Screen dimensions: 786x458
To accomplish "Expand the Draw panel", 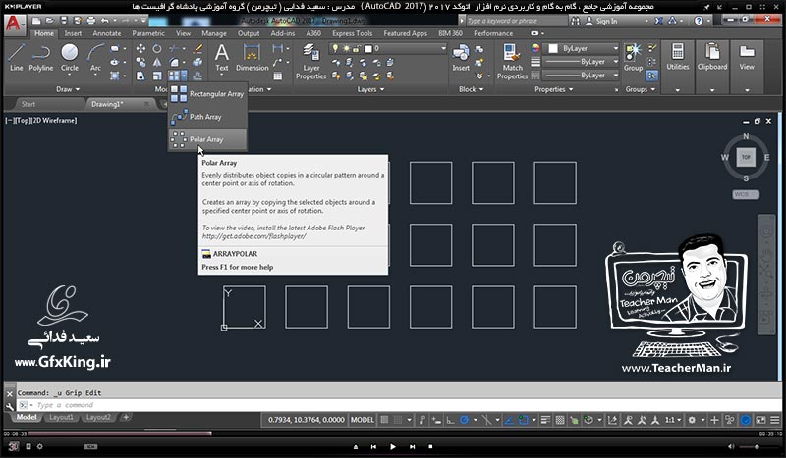I will [x=68, y=89].
